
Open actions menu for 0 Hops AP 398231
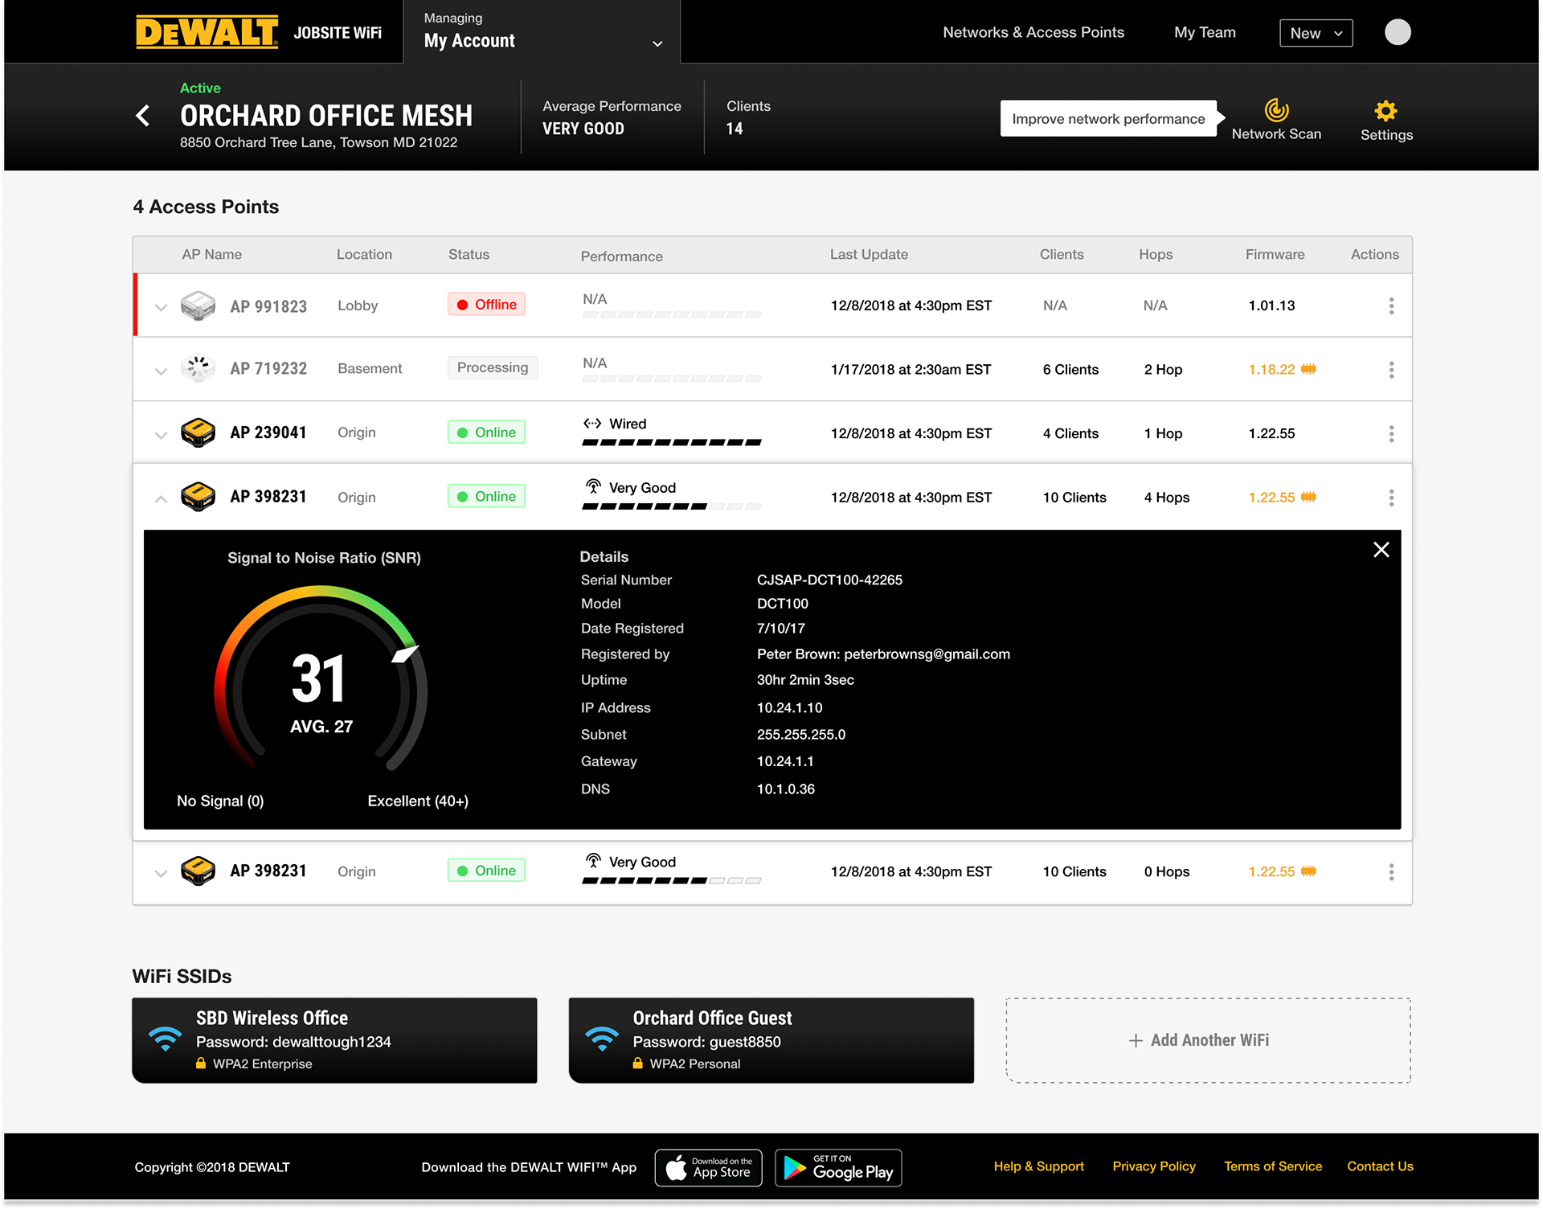1391,871
